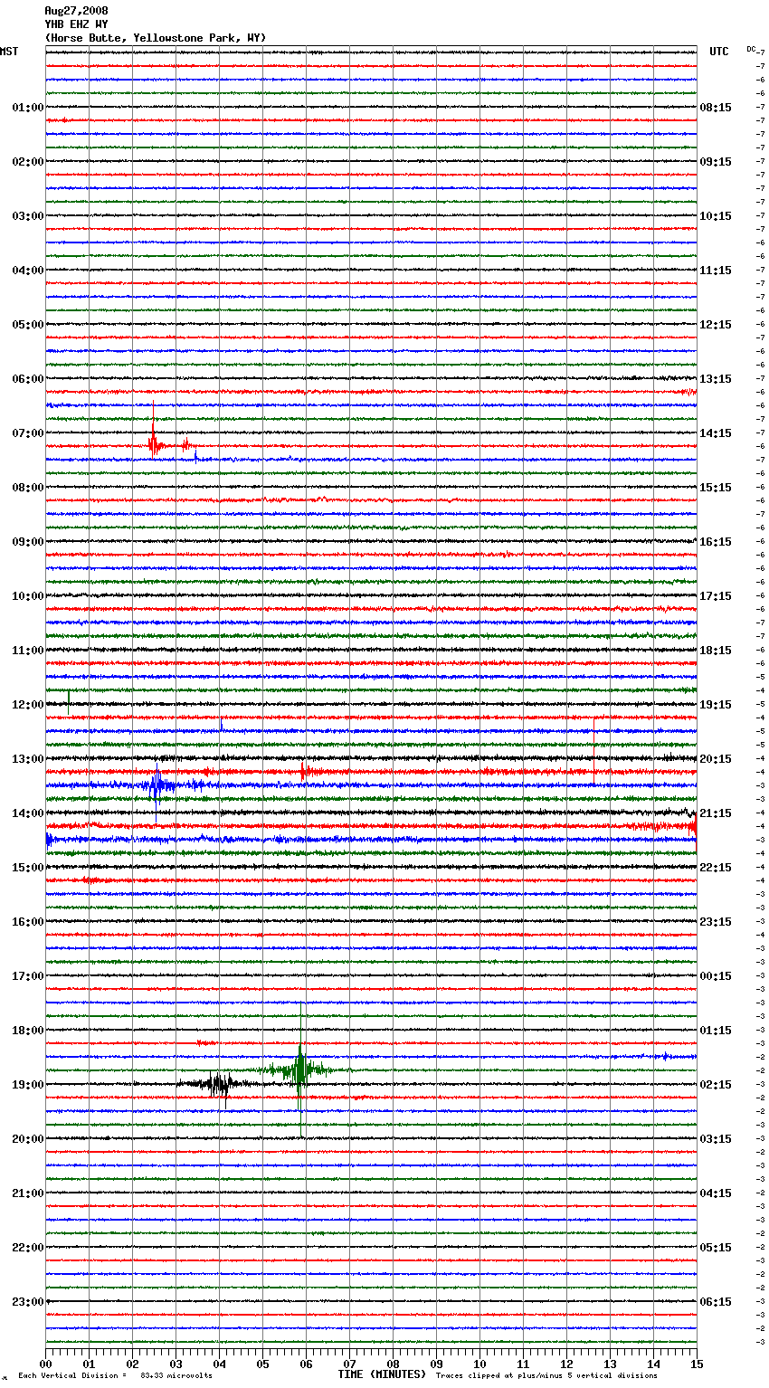Click the 16:15 UTC time label
The image size is (769, 1388).
click(716, 542)
